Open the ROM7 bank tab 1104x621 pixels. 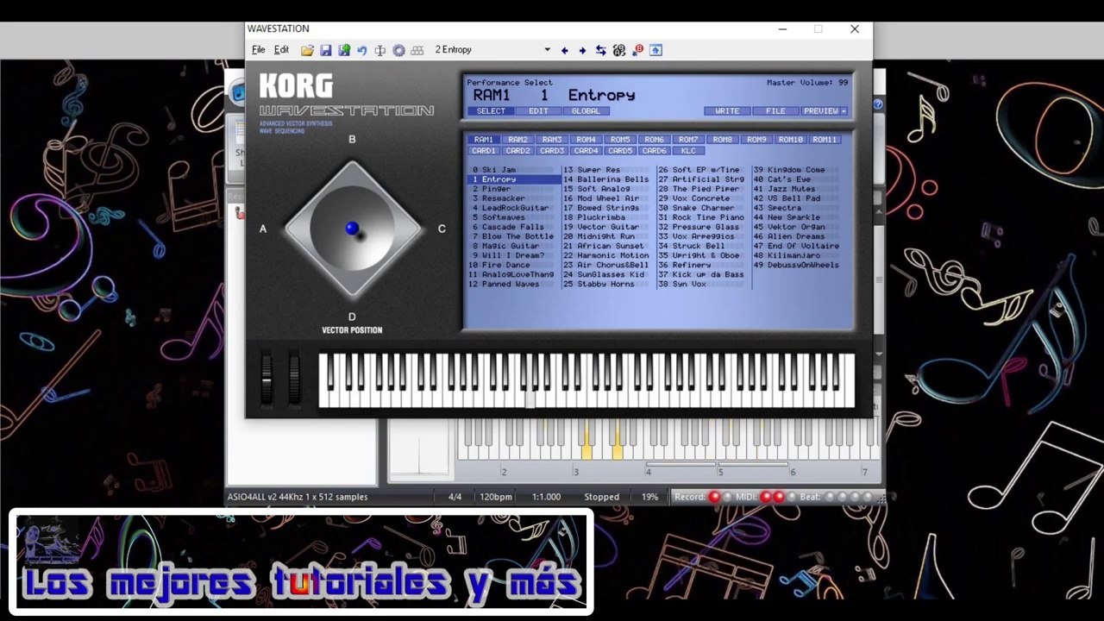688,140
